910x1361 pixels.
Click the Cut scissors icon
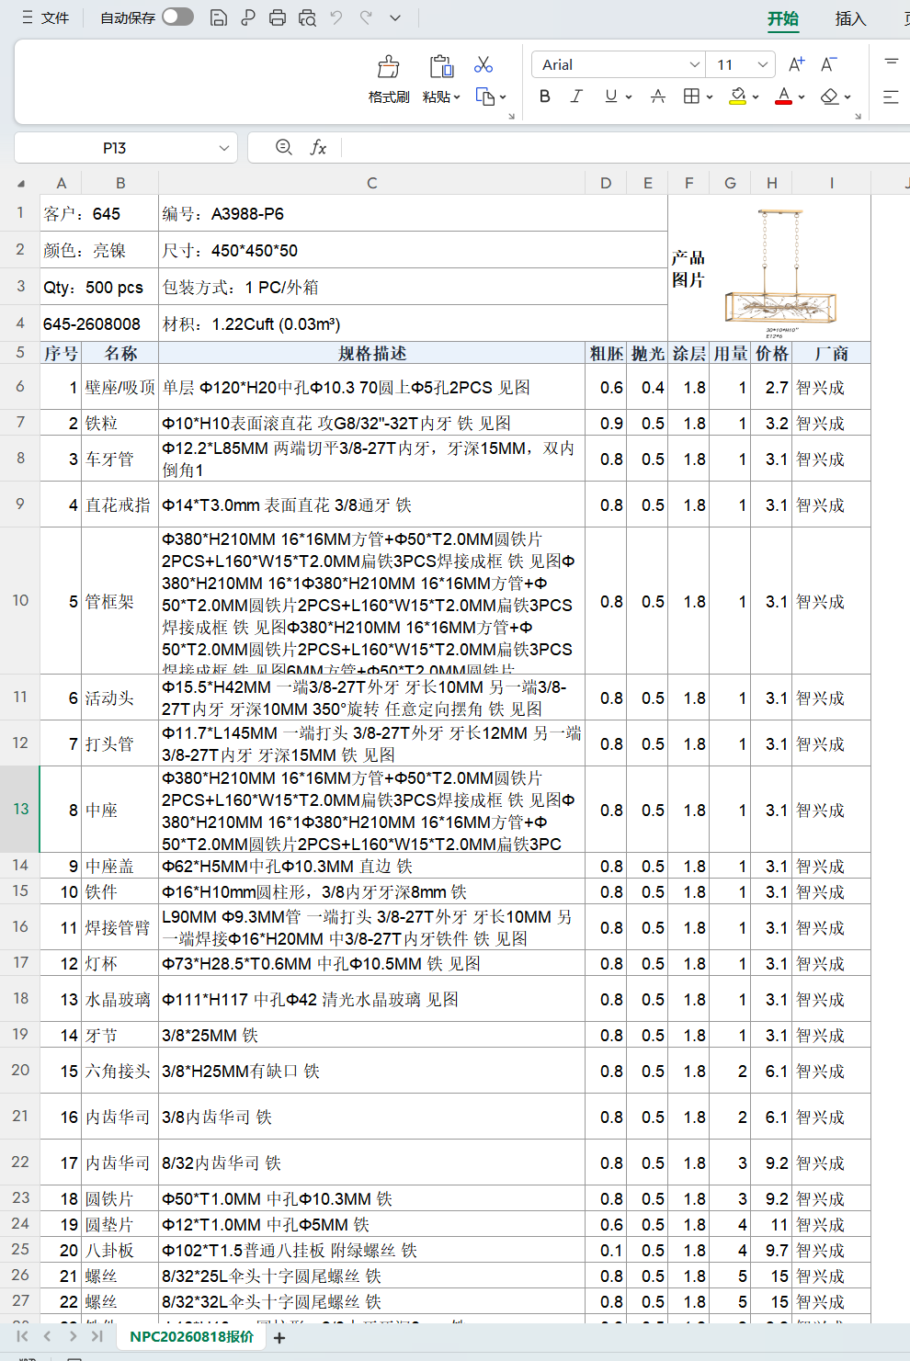(x=483, y=64)
